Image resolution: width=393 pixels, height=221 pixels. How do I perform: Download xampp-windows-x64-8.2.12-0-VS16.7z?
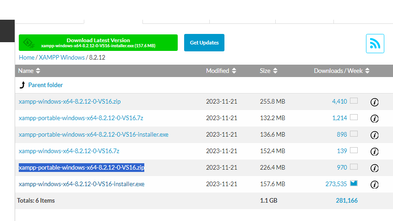[x=69, y=151]
